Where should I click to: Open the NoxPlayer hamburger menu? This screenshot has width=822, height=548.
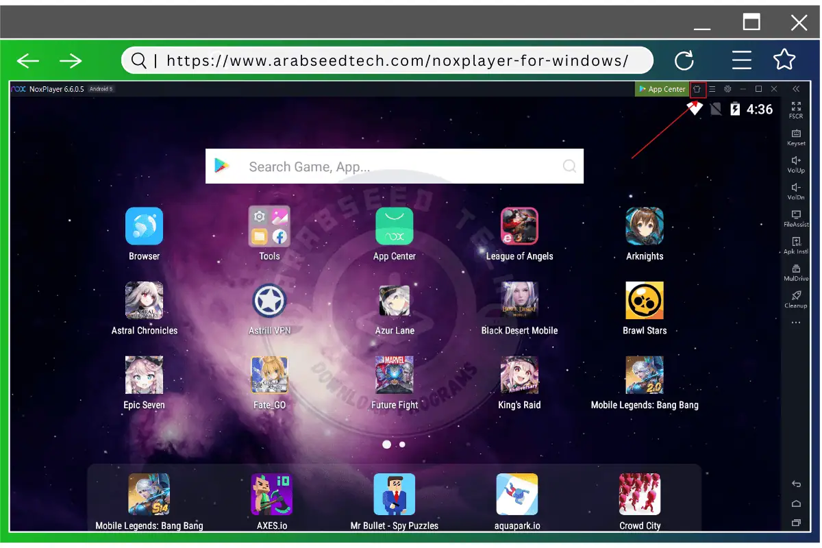[x=712, y=89]
